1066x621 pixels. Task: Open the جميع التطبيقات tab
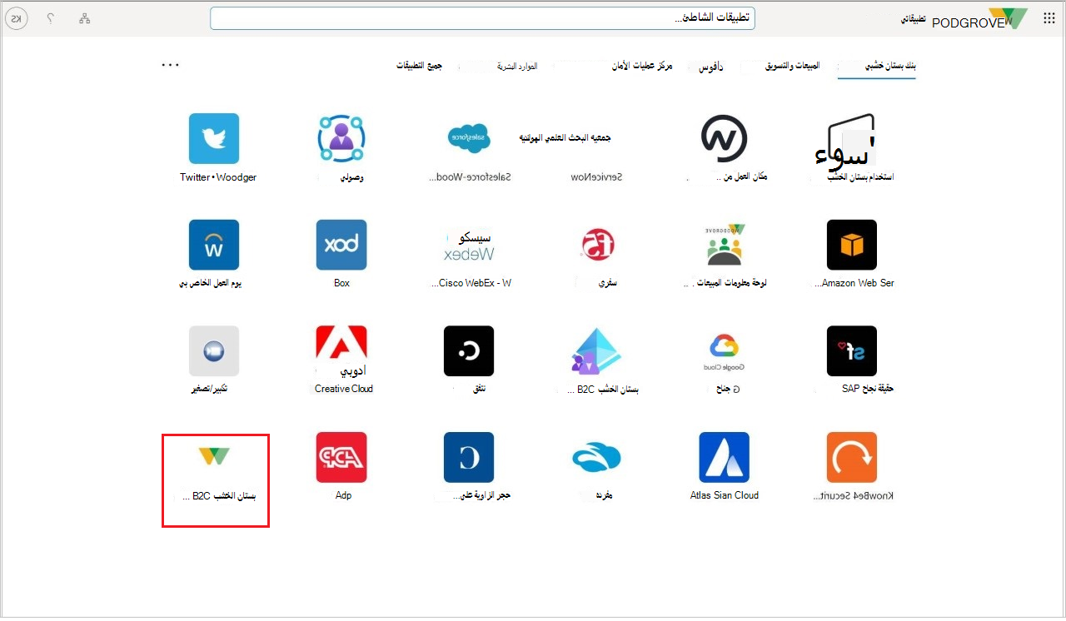pyautogui.click(x=419, y=66)
